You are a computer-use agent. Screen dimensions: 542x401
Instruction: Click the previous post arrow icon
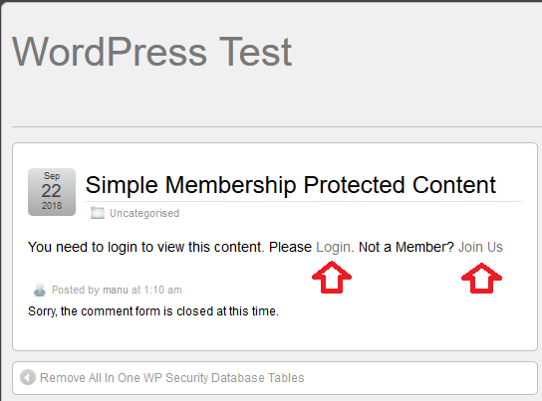28,377
